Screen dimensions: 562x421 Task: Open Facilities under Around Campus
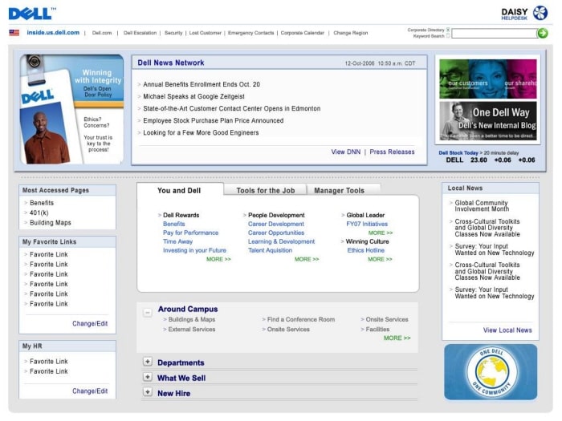click(x=377, y=330)
